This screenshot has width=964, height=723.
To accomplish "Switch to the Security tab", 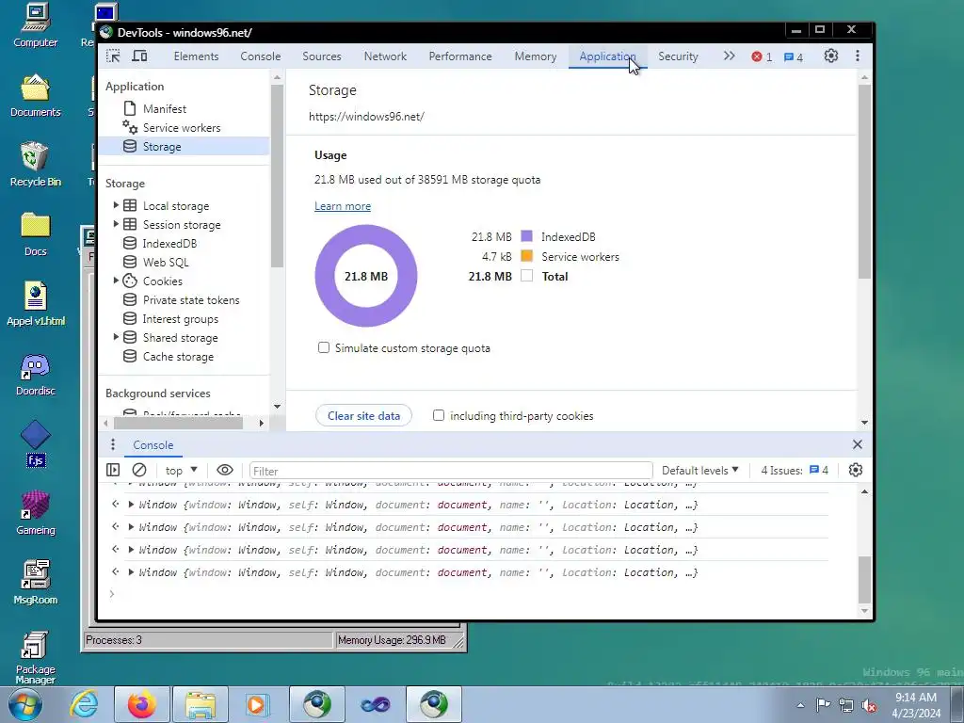I will (678, 56).
